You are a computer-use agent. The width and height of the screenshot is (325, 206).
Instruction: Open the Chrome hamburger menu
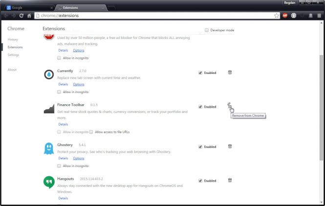(x=319, y=16)
